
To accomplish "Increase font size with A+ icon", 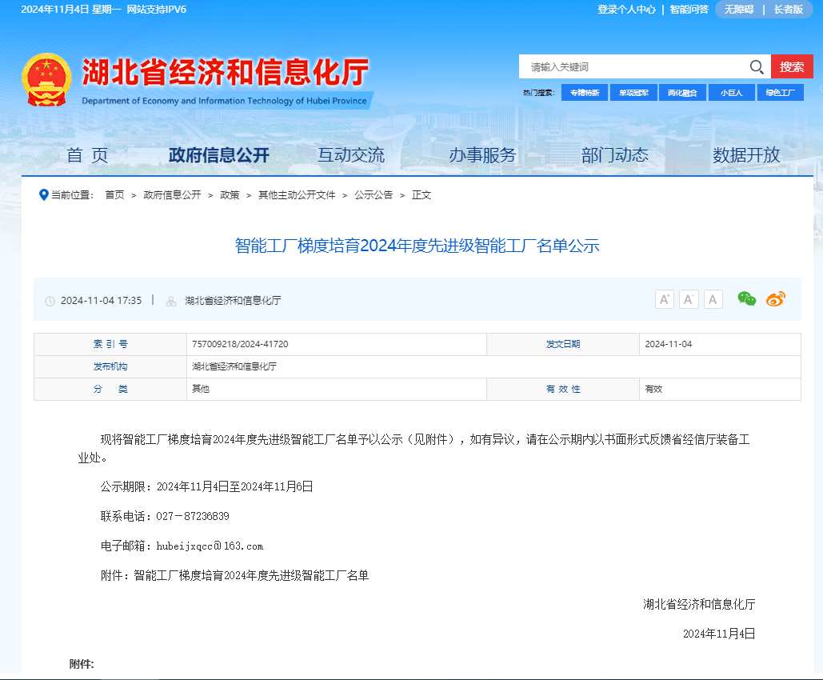I will pos(665,299).
